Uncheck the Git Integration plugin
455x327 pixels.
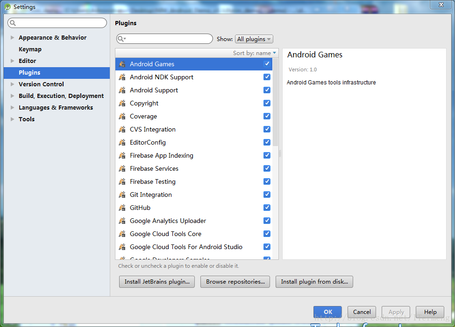coord(267,195)
